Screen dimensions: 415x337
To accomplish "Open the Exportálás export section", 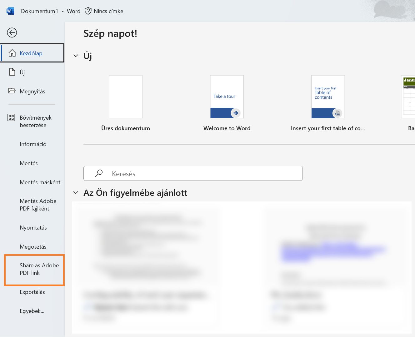I will click(32, 292).
